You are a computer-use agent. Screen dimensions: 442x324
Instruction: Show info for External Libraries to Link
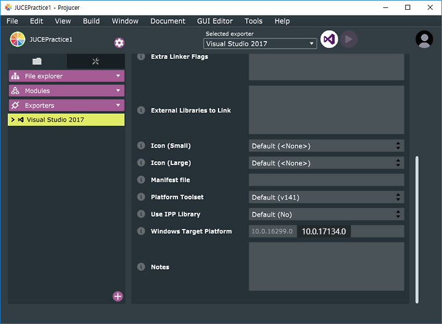141,110
